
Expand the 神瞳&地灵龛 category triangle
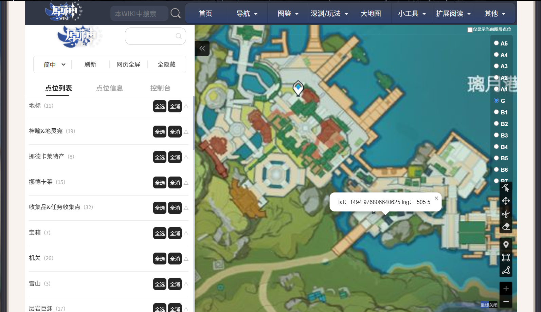186,132
